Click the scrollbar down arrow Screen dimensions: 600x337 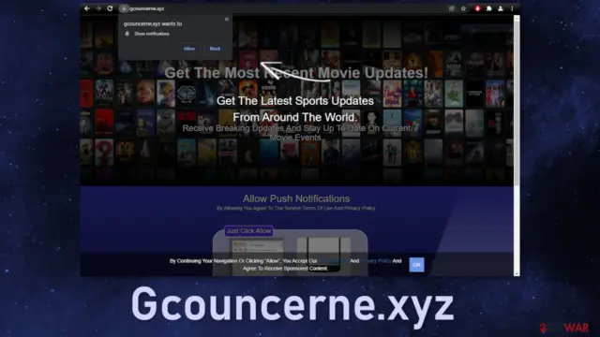coord(517,273)
